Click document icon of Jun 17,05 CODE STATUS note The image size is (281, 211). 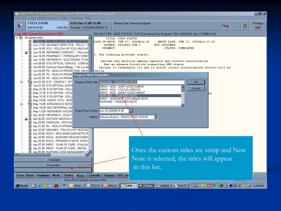tap(30, 41)
